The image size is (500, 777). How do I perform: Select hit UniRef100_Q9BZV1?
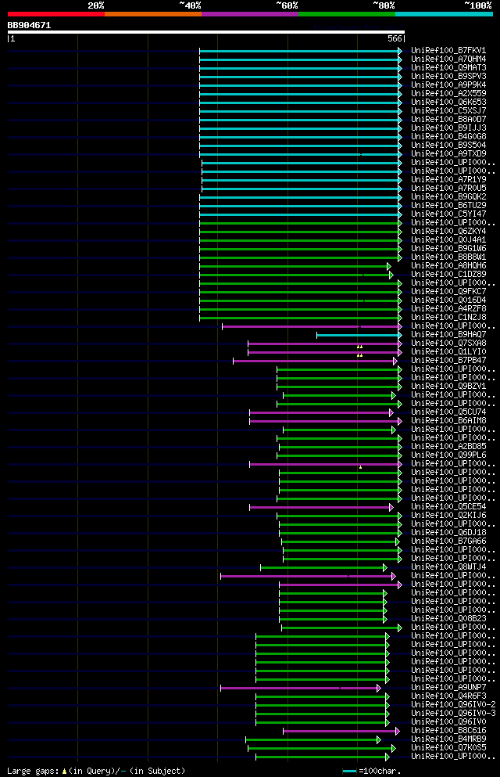(x=448, y=386)
